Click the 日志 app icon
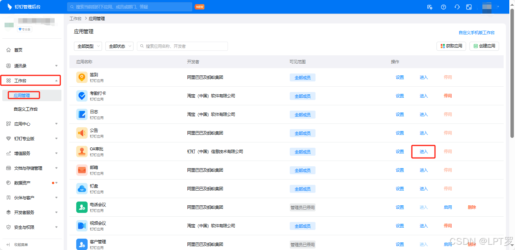Viewport: 515px width, 250px height. click(82, 114)
